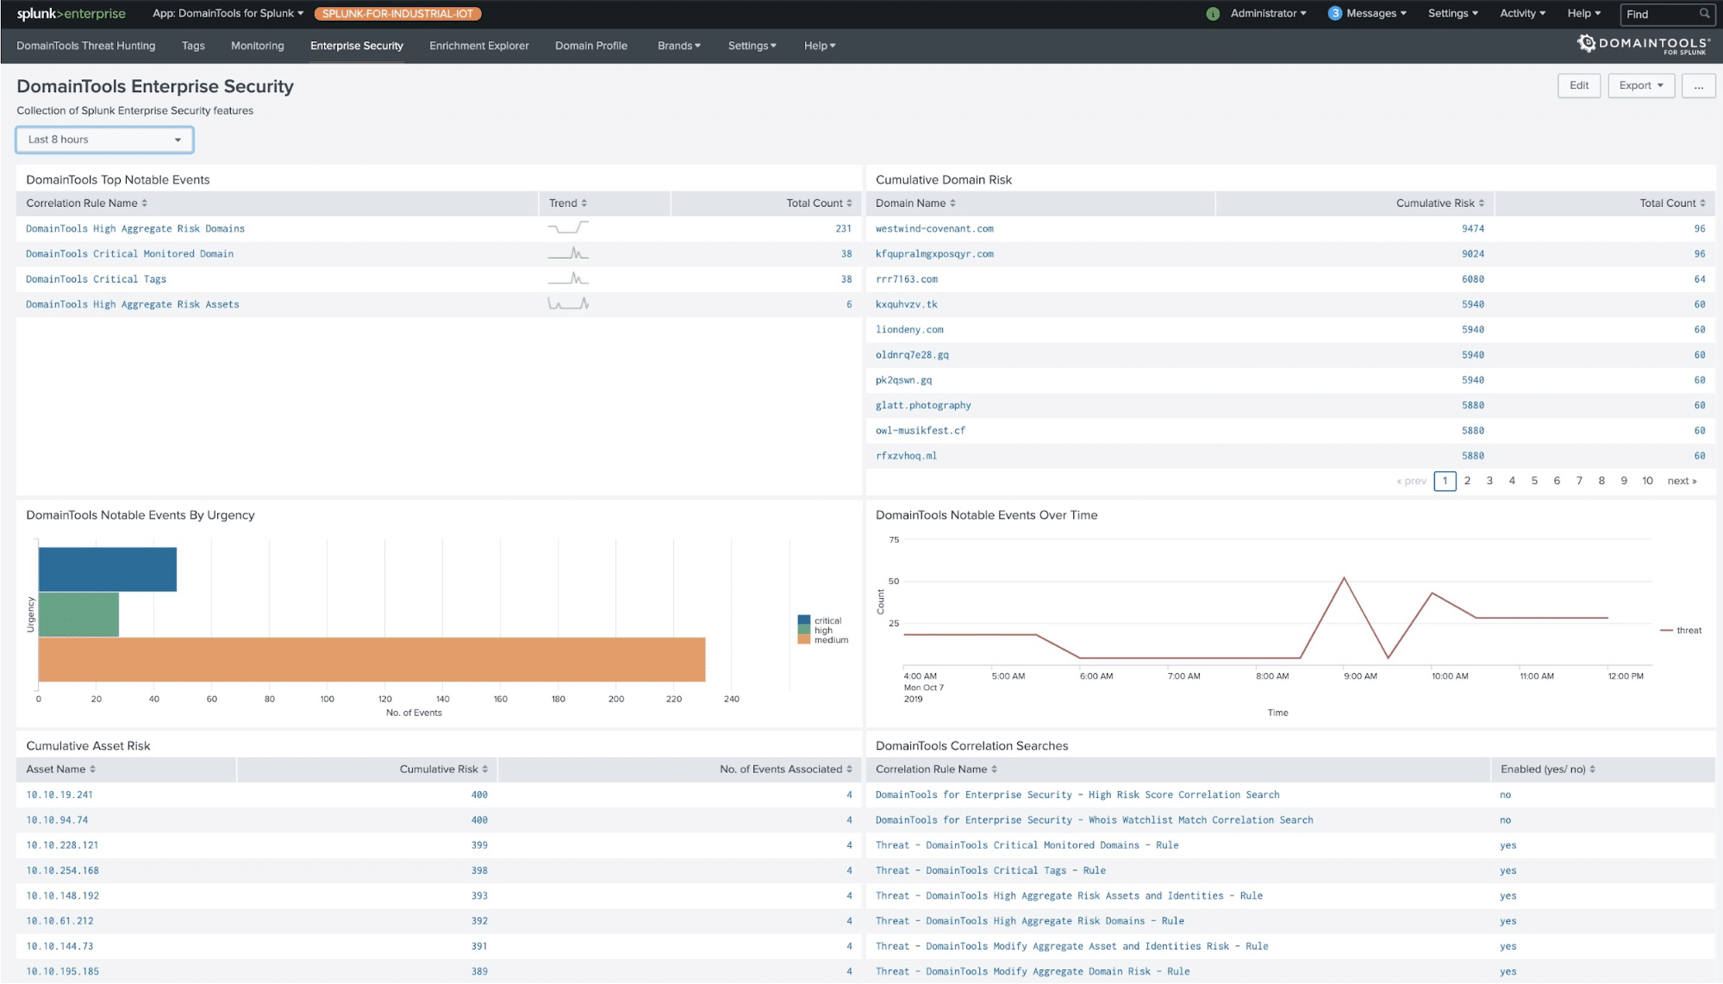Image resolution: width=1723 pixels, height=984 pixels.
Task: Click the Edit dashboard button
Action: (1578, 85)
